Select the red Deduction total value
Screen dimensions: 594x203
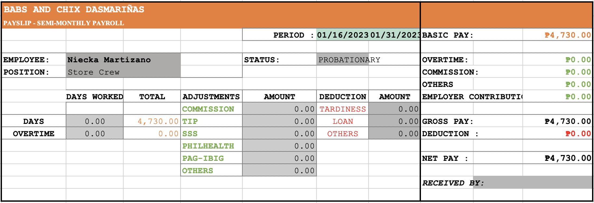[578, 134]
